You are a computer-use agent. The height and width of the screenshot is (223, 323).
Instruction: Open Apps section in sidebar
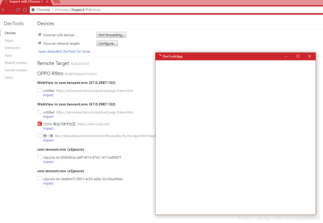tap(8, 55)
